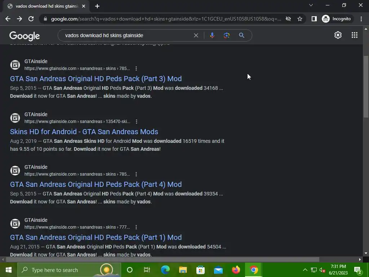Screen dimensions: 369x277
Task: Open Cortana circle on taskbar
Action: coord(130,270)
